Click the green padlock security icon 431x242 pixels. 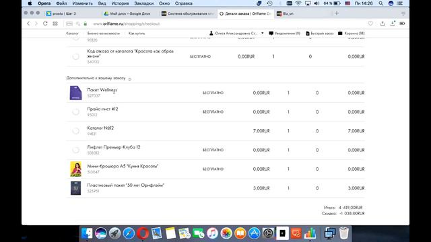tap(86, 24)
